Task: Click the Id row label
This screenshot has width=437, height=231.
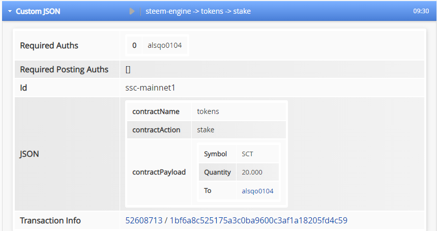Action: 23,88
